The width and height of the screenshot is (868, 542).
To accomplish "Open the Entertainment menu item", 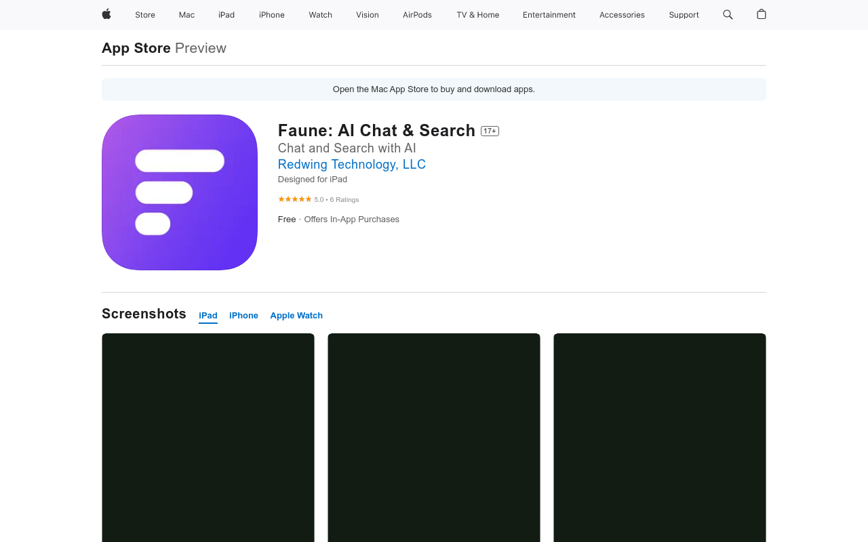I will (x=549, y=15).
